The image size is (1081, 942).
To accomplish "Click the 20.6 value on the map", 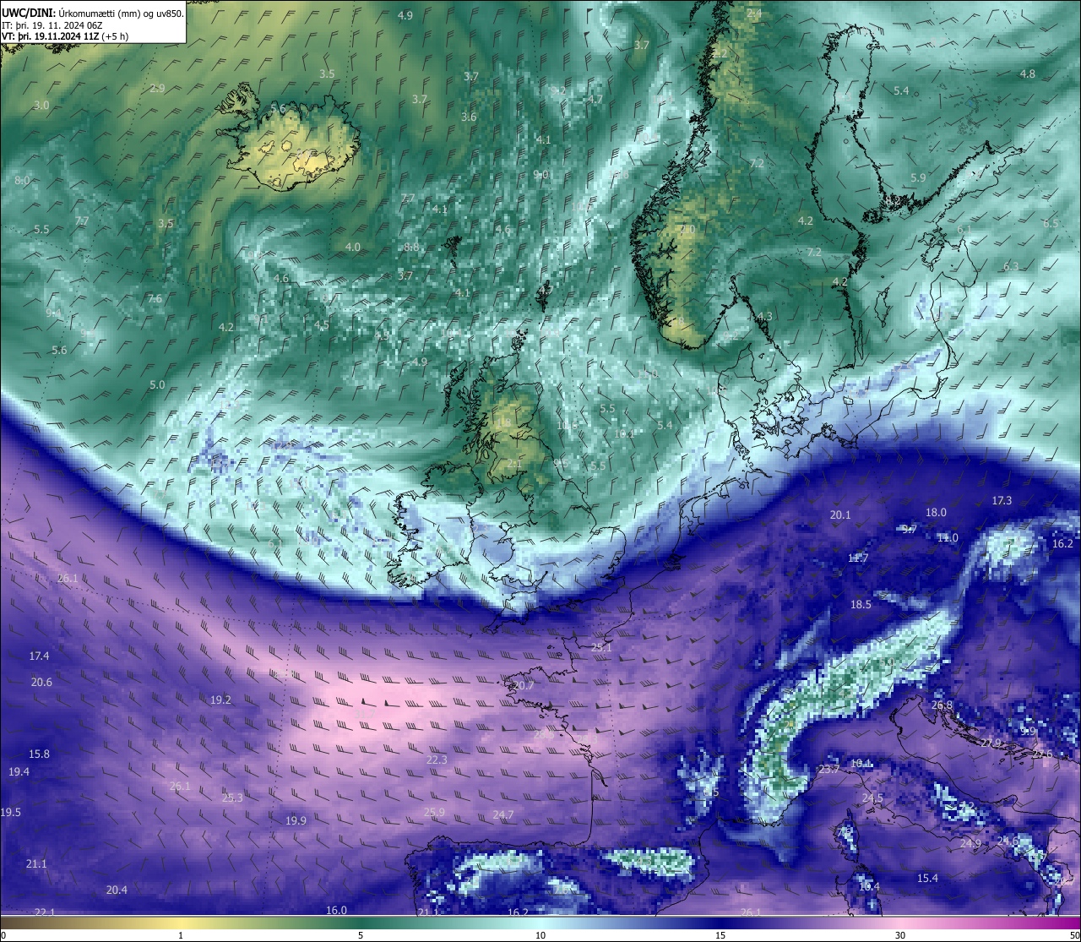I will click(41, 683).
